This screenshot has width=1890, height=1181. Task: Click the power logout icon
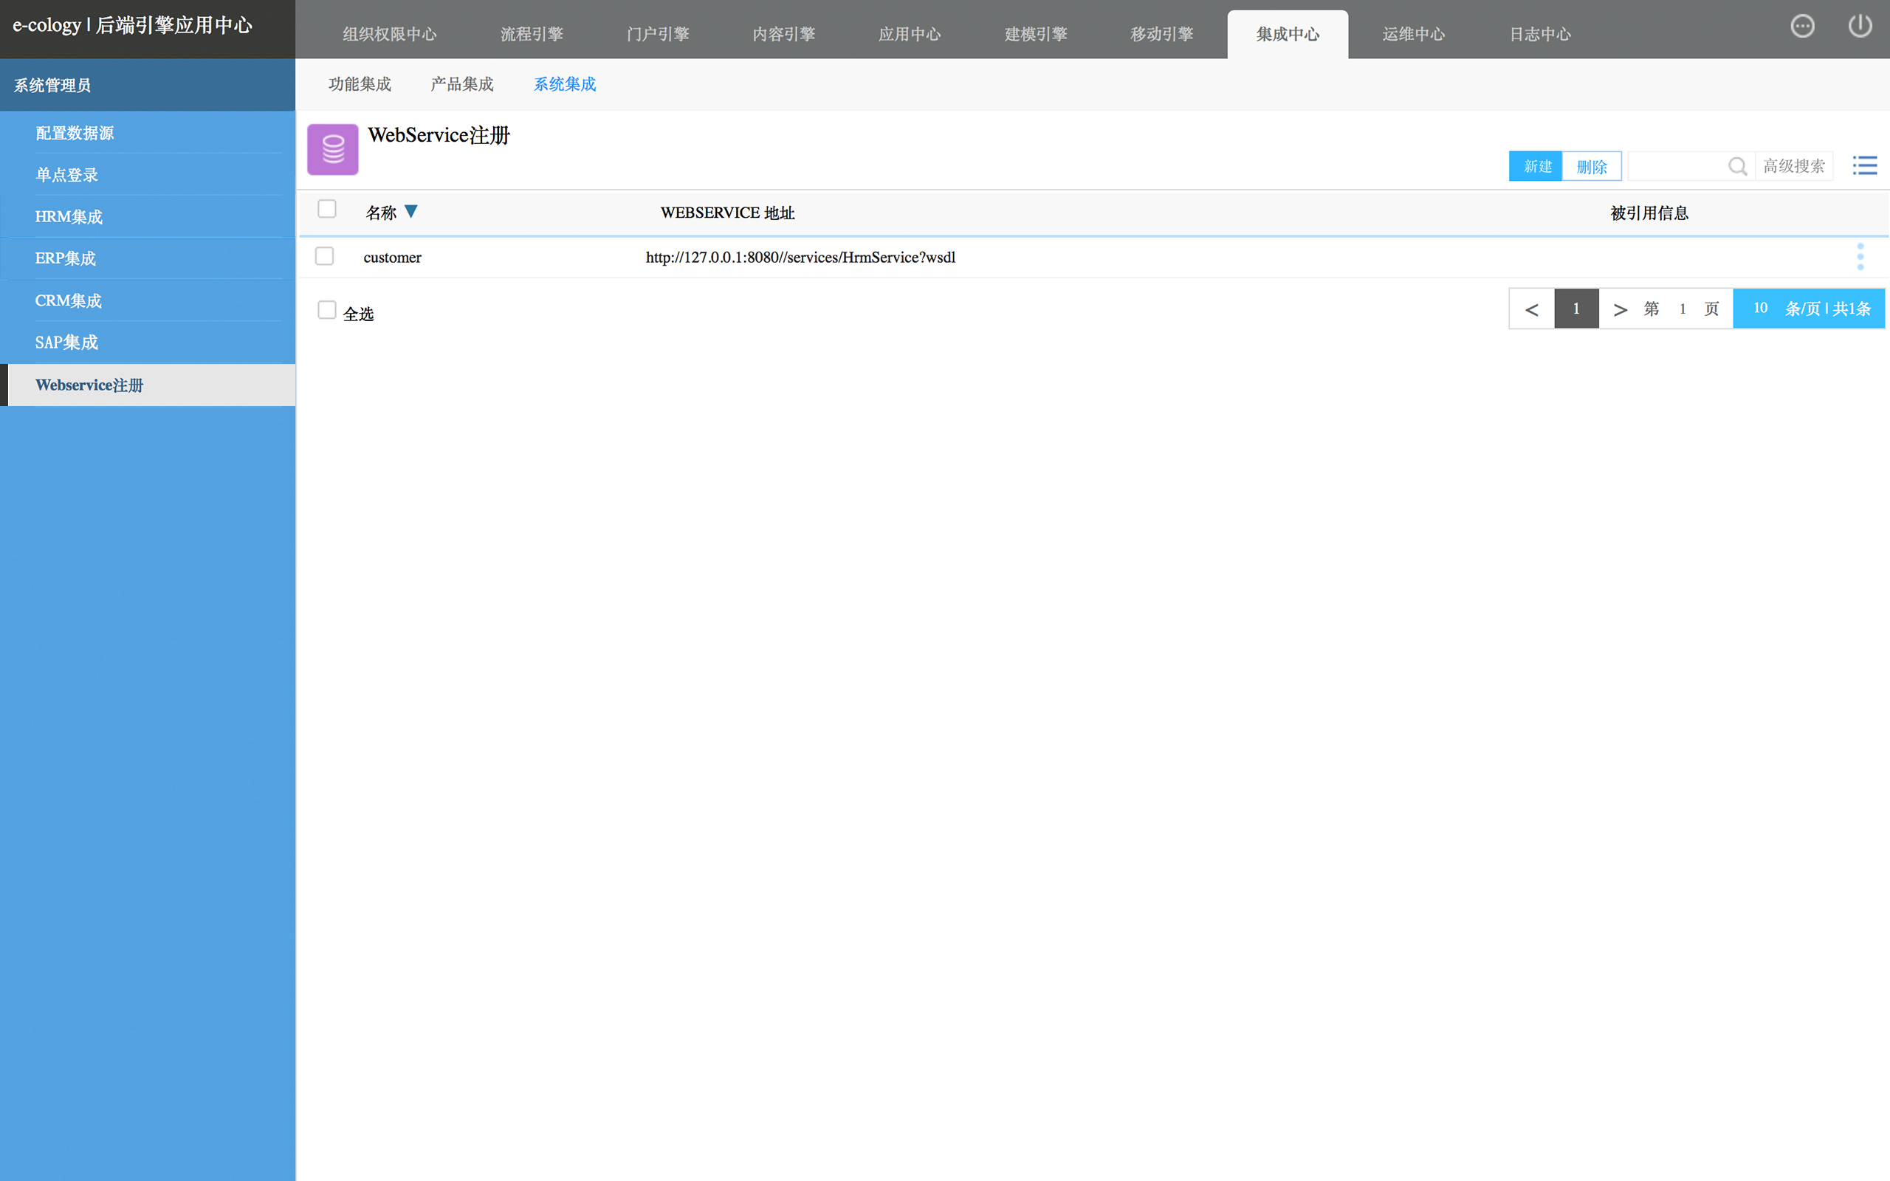1860,26
